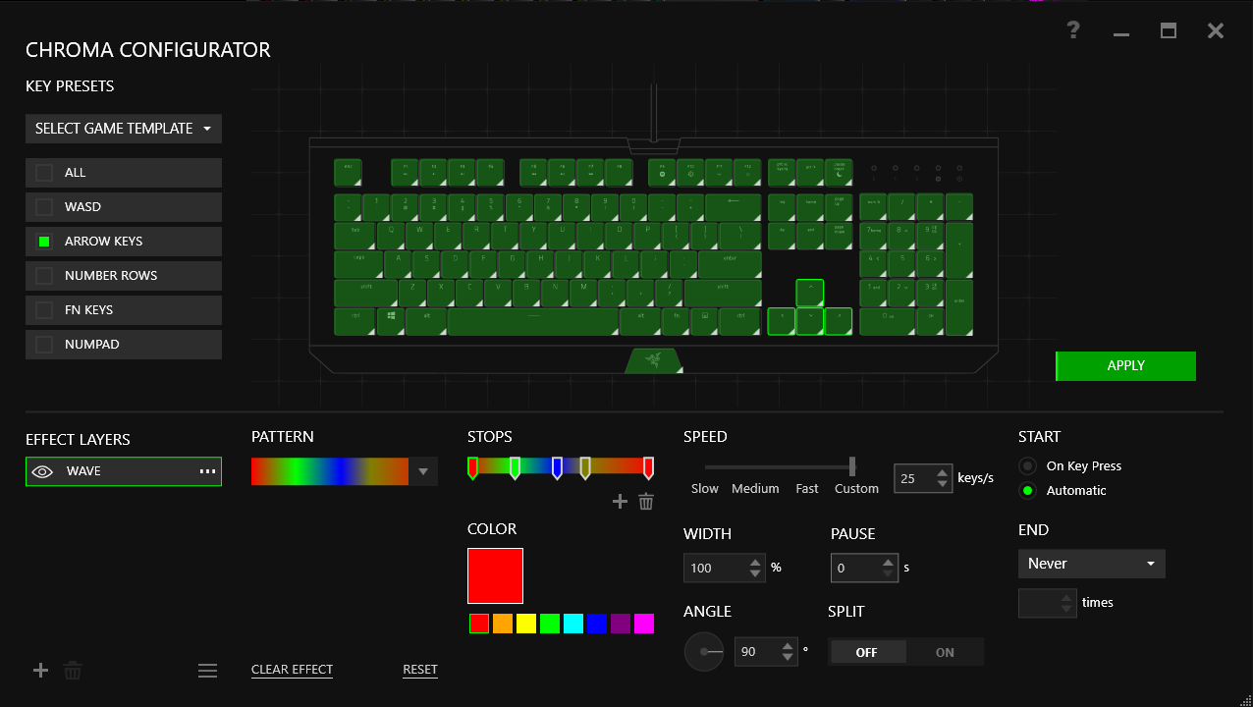This screenshot has height=707, width=1253.
Task: Click the green APPLY button
Action: point(1125,365)
